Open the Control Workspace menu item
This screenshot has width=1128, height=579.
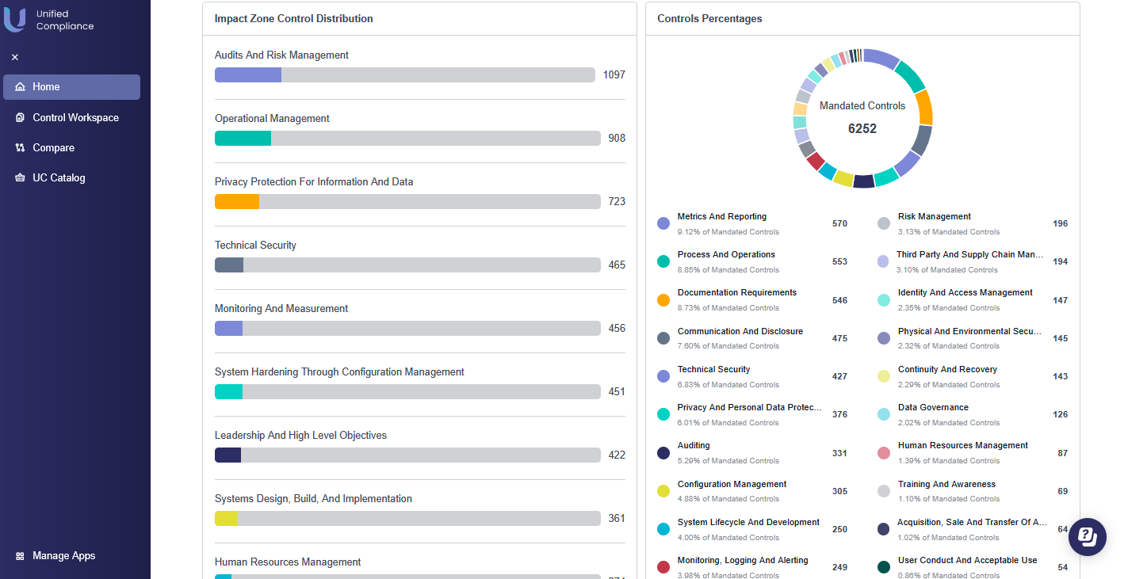(75, 118)
